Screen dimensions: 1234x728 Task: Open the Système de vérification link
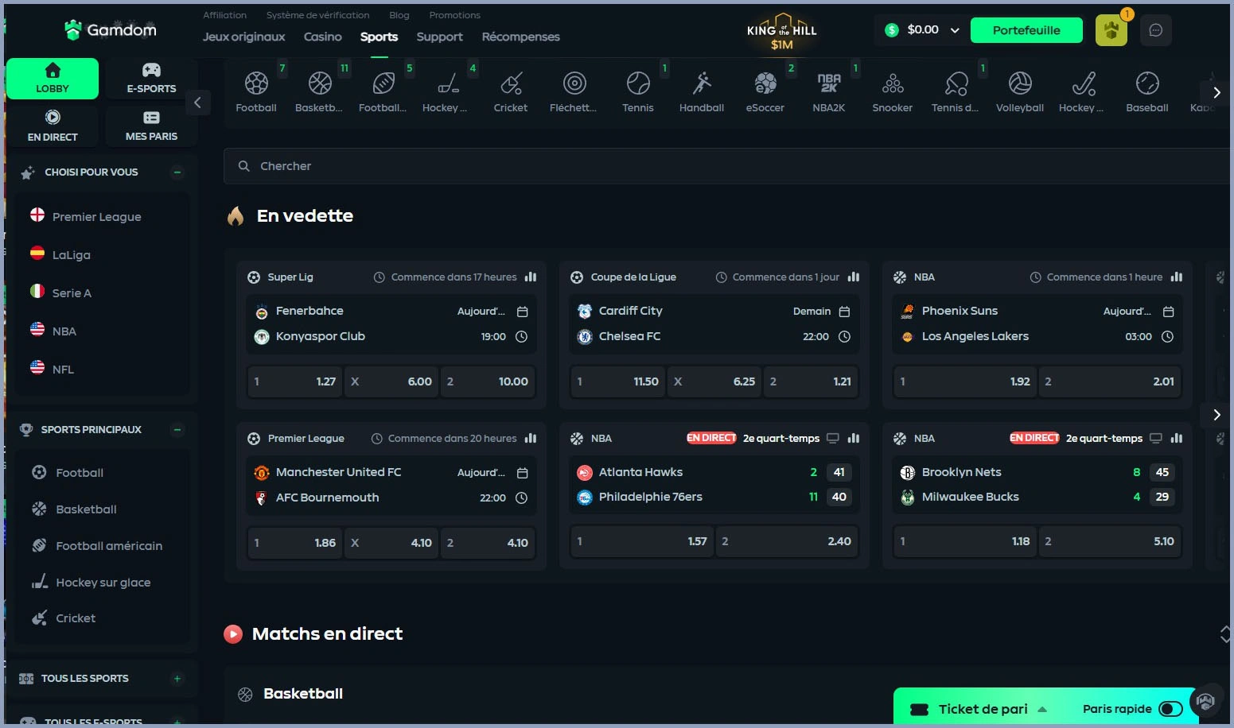(318, 15)
